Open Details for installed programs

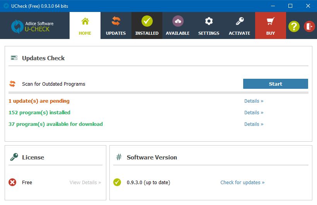254,112
